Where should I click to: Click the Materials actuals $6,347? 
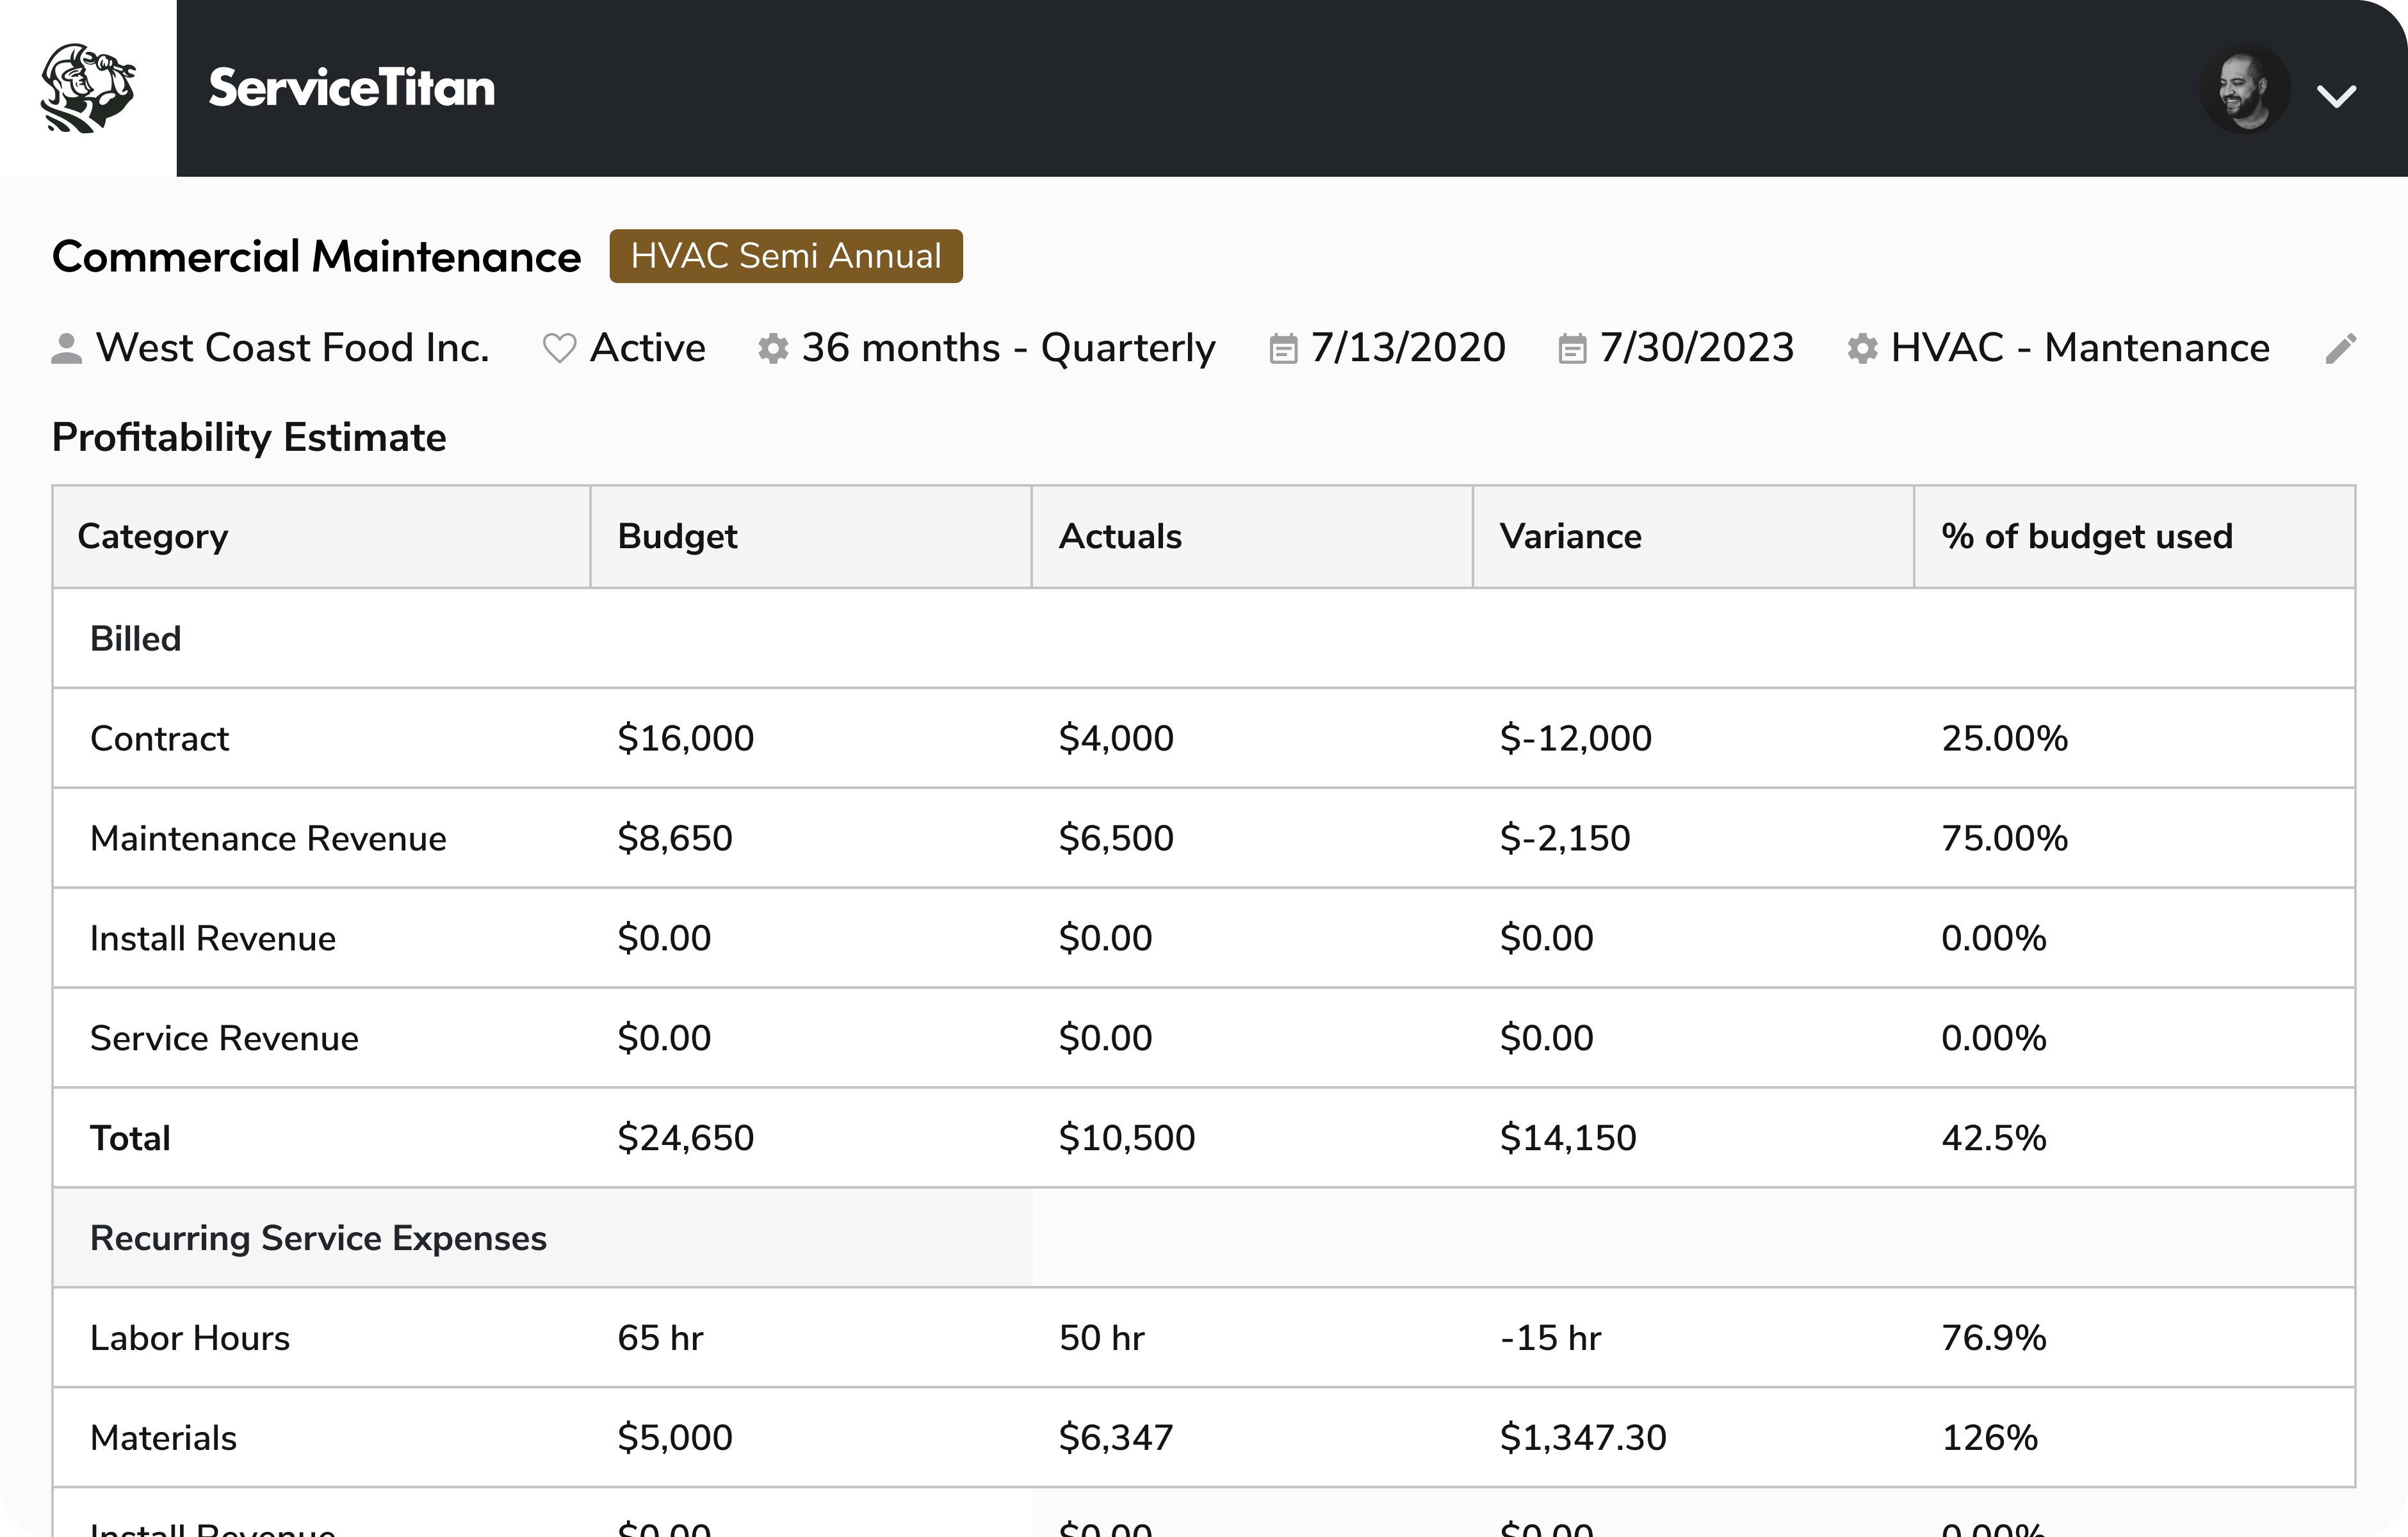[1116, 1438]
